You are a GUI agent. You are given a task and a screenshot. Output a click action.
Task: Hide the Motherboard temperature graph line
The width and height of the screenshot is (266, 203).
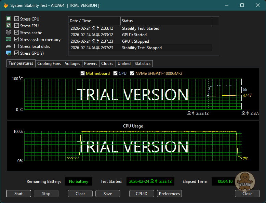coord(82,73)
